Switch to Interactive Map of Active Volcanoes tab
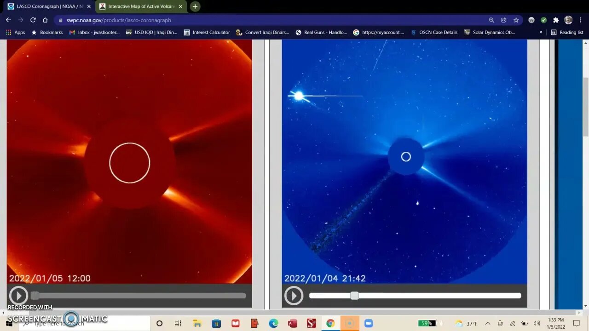 click(x=141, y=6)
